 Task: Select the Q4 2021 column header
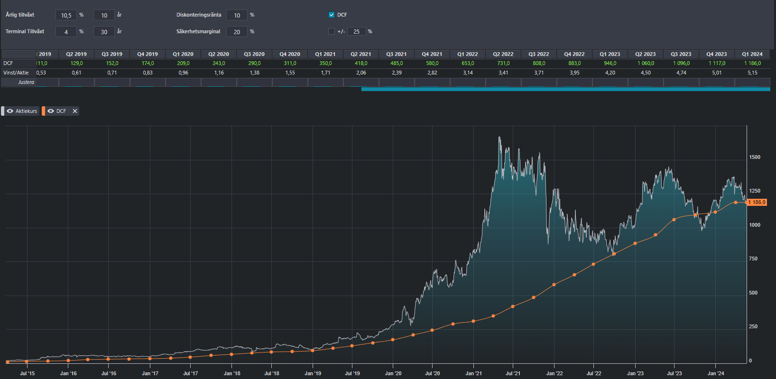pyautogui.click(x=432, y=54)
